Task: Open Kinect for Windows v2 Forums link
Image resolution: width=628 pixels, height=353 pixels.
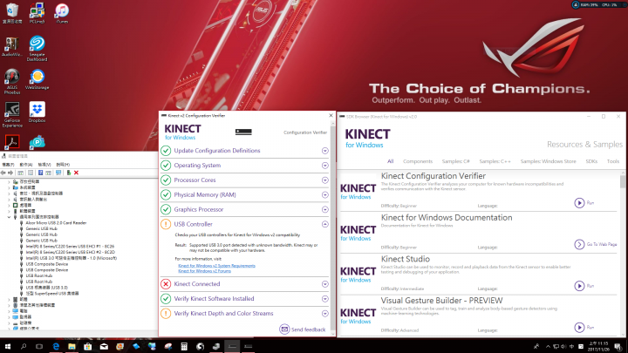Action: click(x=204, y=271)
